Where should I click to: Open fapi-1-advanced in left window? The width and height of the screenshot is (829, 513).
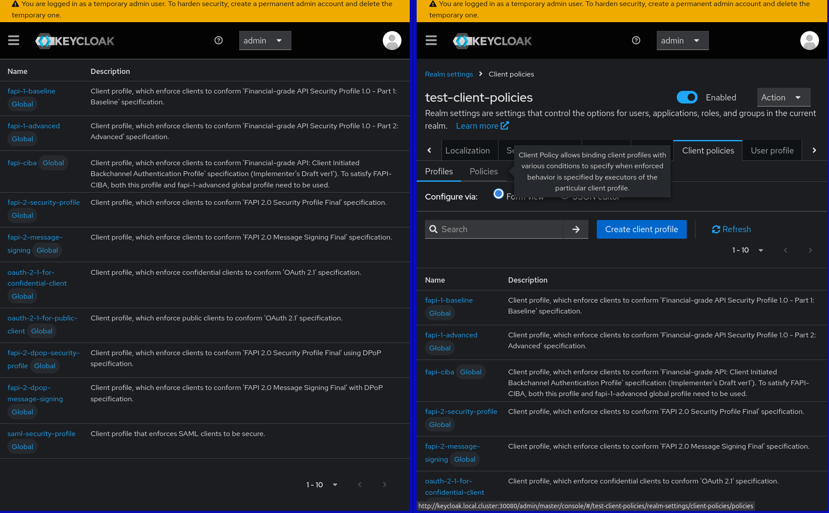tap(33, 126)
